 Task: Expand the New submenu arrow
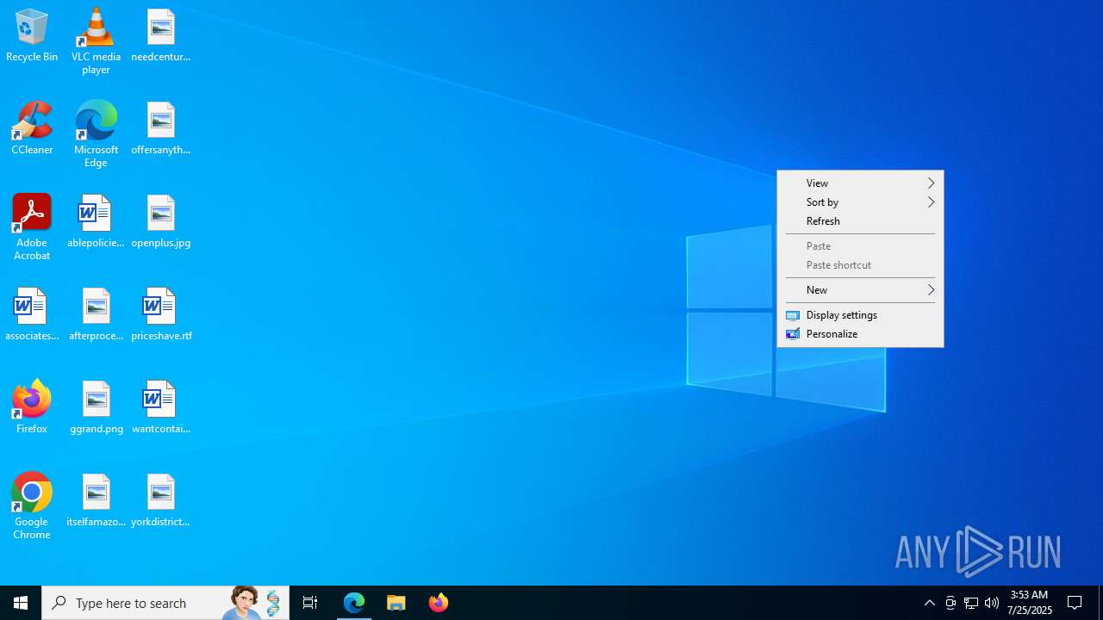click(931, 290)
